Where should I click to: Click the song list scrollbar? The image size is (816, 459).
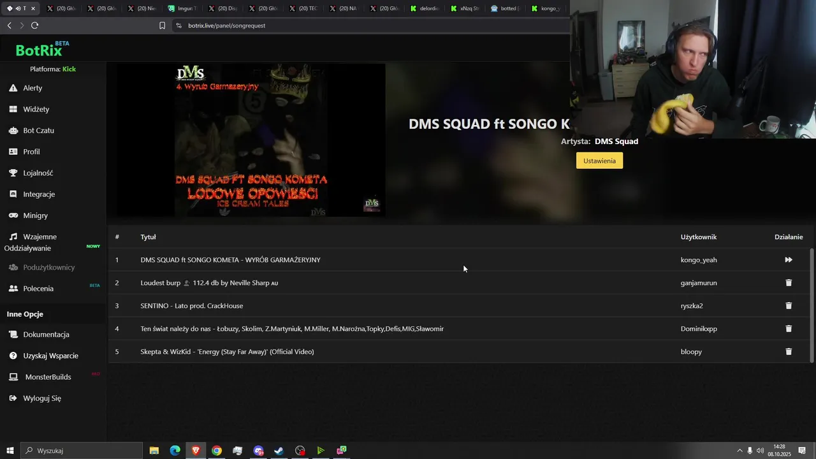(x=812, y=305)
